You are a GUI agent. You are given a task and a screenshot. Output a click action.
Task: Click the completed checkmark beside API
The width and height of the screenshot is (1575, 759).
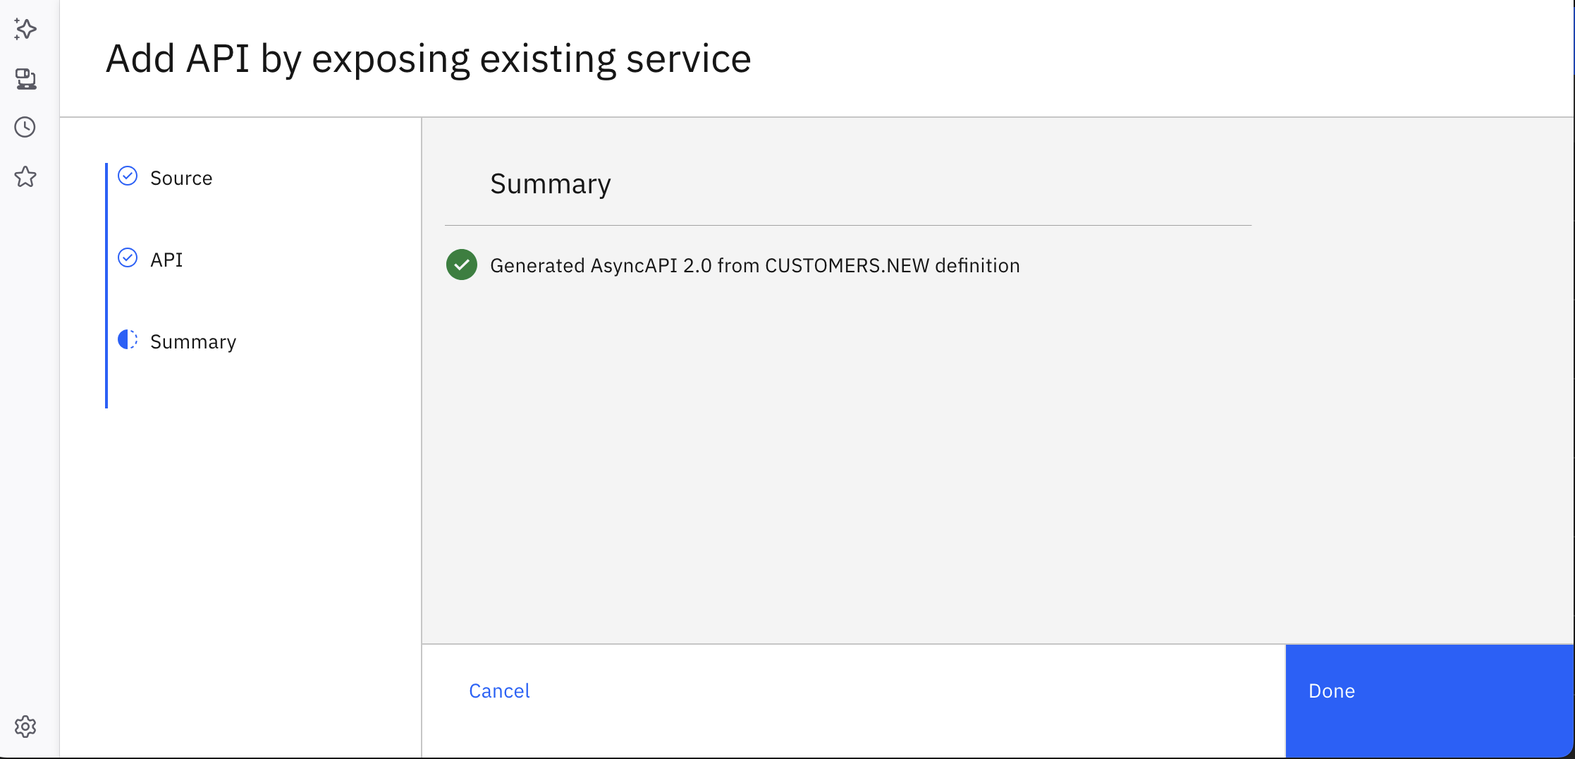click(128, 257)
